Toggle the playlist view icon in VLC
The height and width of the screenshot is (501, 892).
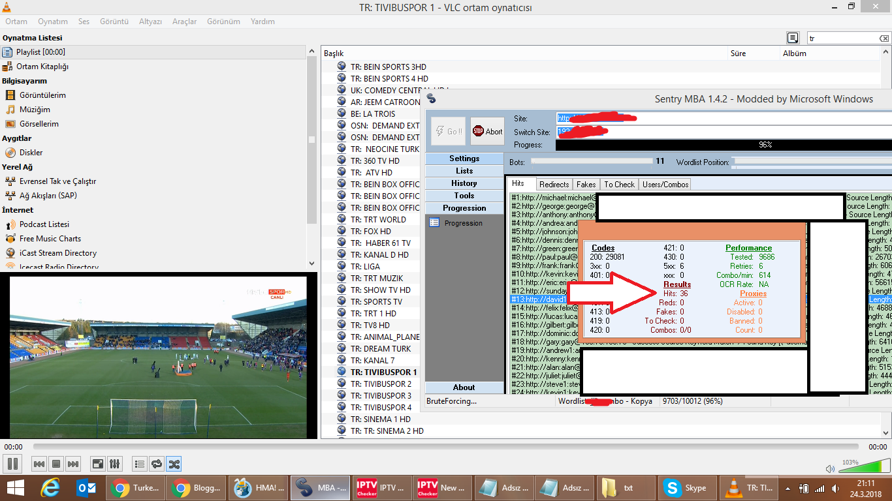[x=139, y=464]
